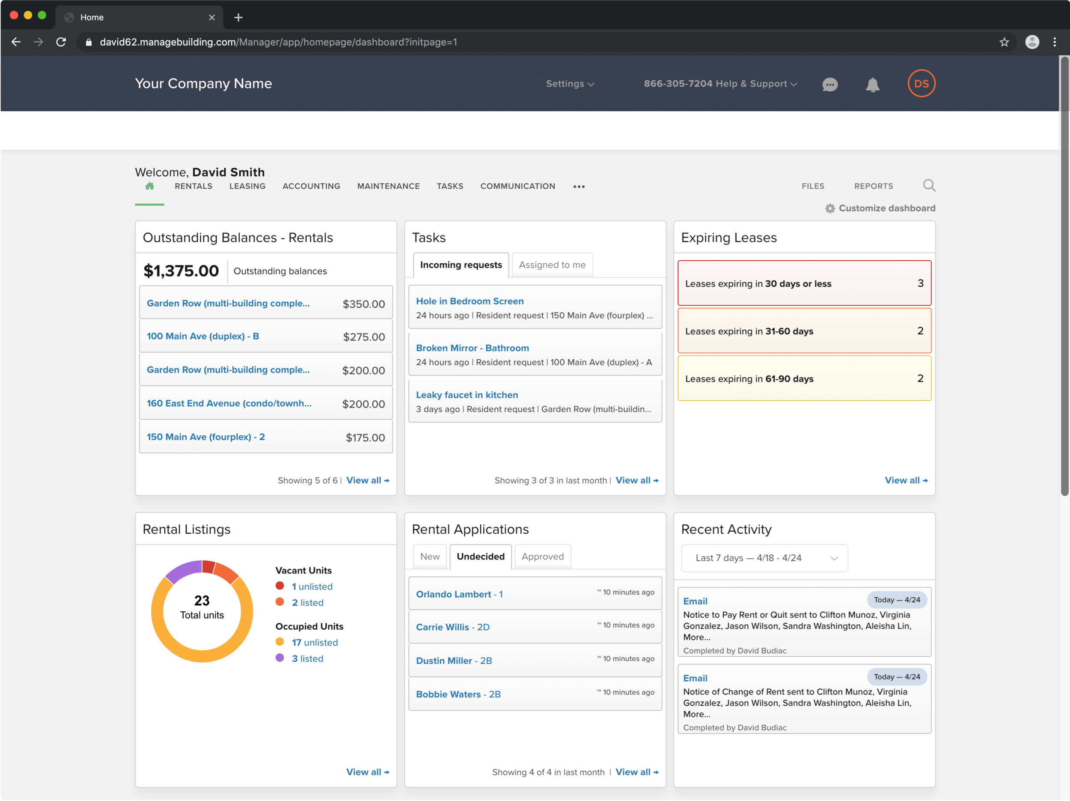Click the purple 3 listed legend item

(307, 659)
